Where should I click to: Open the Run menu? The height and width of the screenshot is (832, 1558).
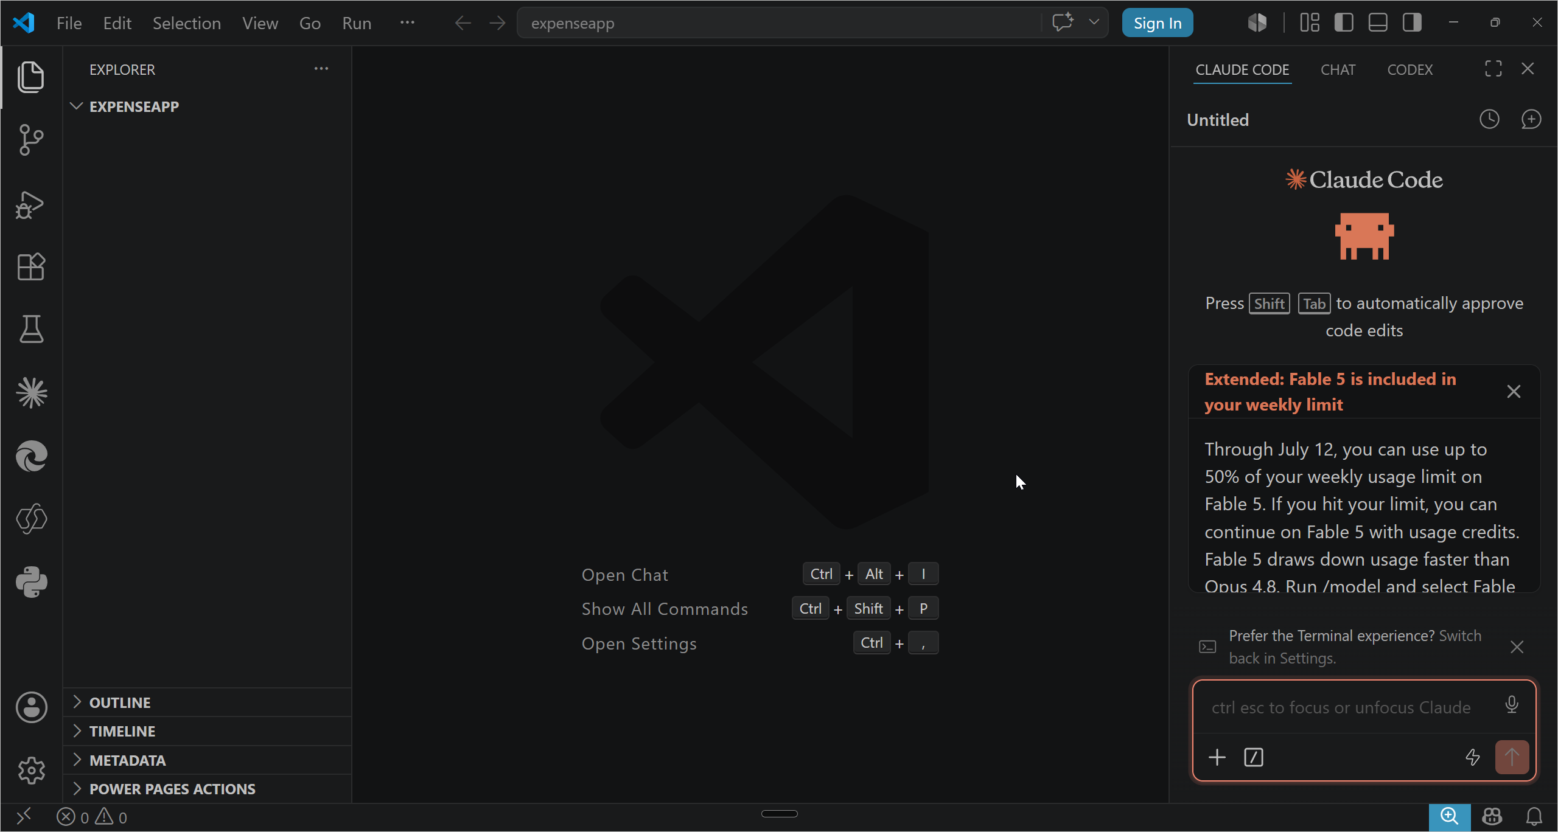(x=357, y=23)
